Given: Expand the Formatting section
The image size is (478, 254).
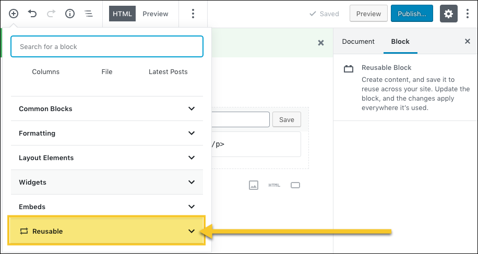Looking at the screenshot, I should (106, 133).
